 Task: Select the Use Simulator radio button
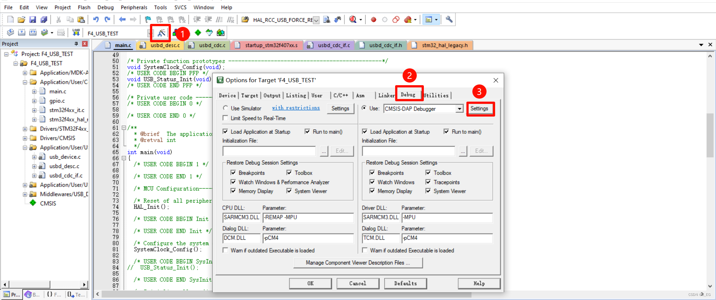coord(225,108)
